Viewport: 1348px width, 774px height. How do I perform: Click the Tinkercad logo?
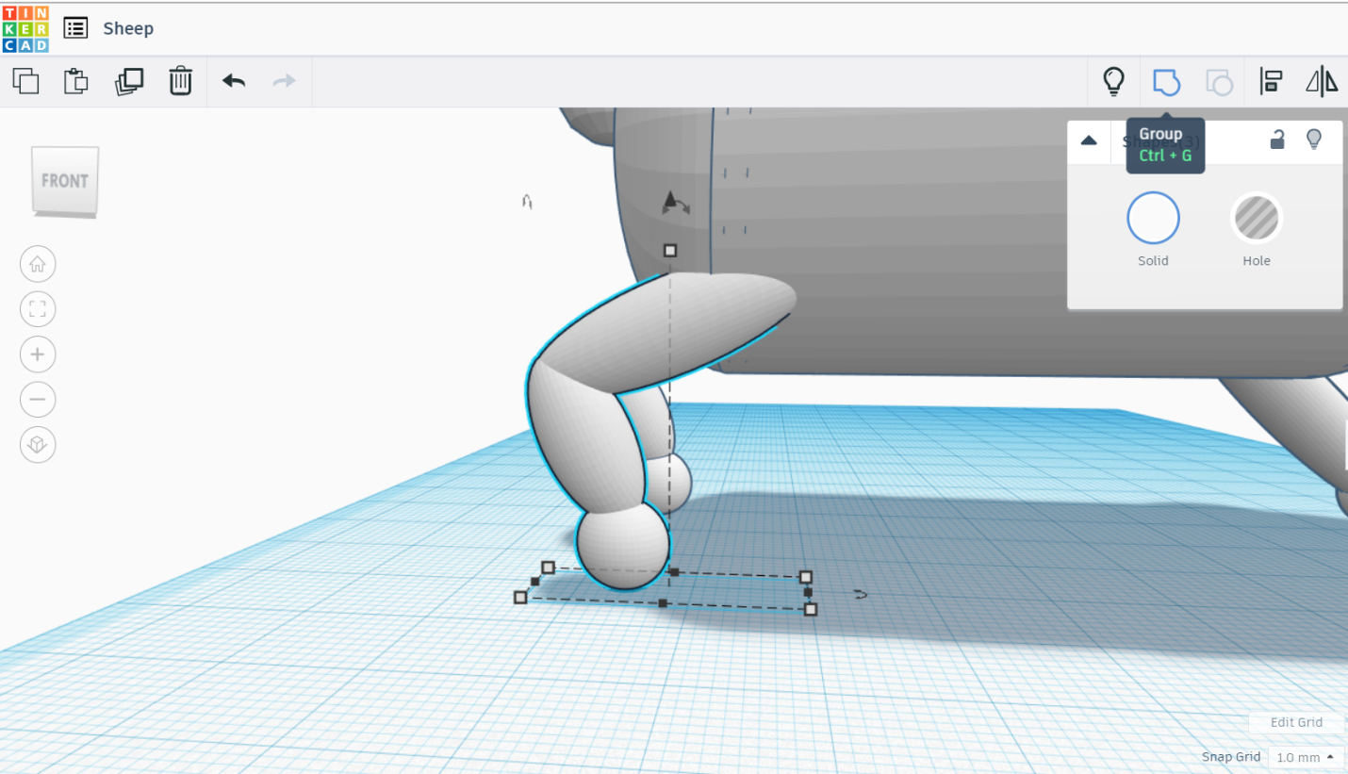click(x=25, y=28)
